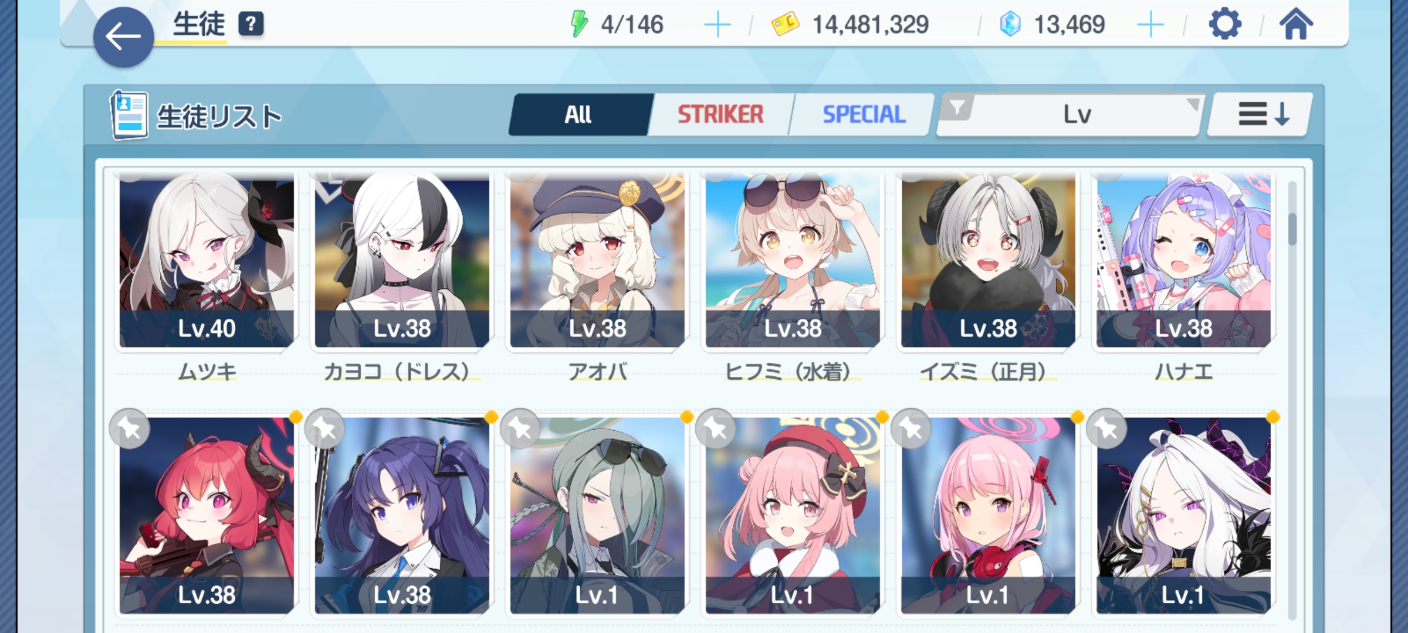
Task: Add gems with the plus next to 13,469
Action: pos(1150,25)
